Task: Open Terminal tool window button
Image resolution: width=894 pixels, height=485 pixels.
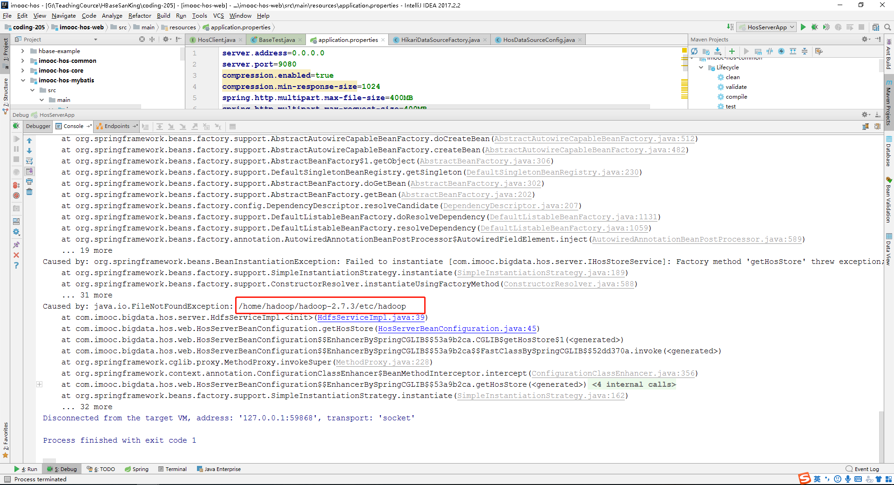Action: click(172, 469)
